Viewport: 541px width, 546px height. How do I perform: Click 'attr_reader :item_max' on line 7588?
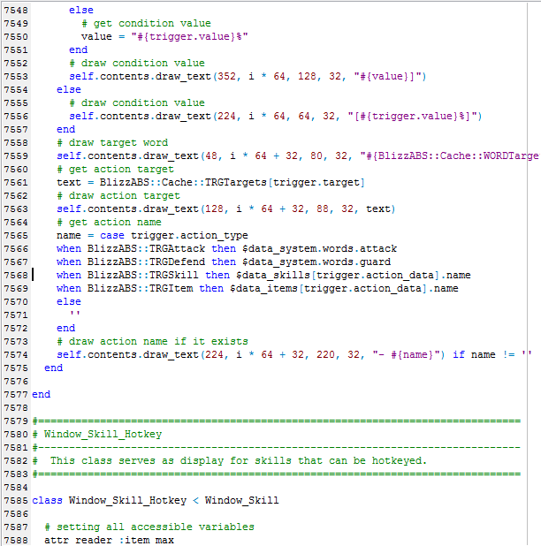(109, 540)
